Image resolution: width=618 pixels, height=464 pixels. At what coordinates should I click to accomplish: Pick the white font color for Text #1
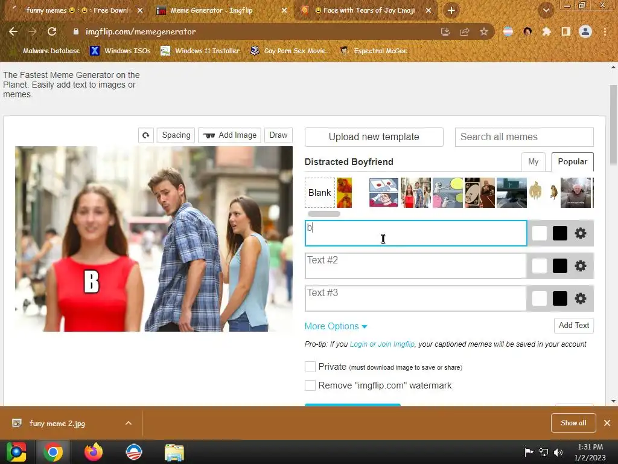pos(539,233)
